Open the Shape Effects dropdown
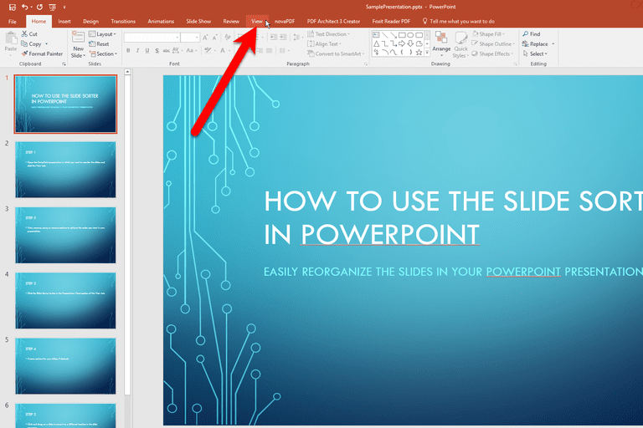 493,53
